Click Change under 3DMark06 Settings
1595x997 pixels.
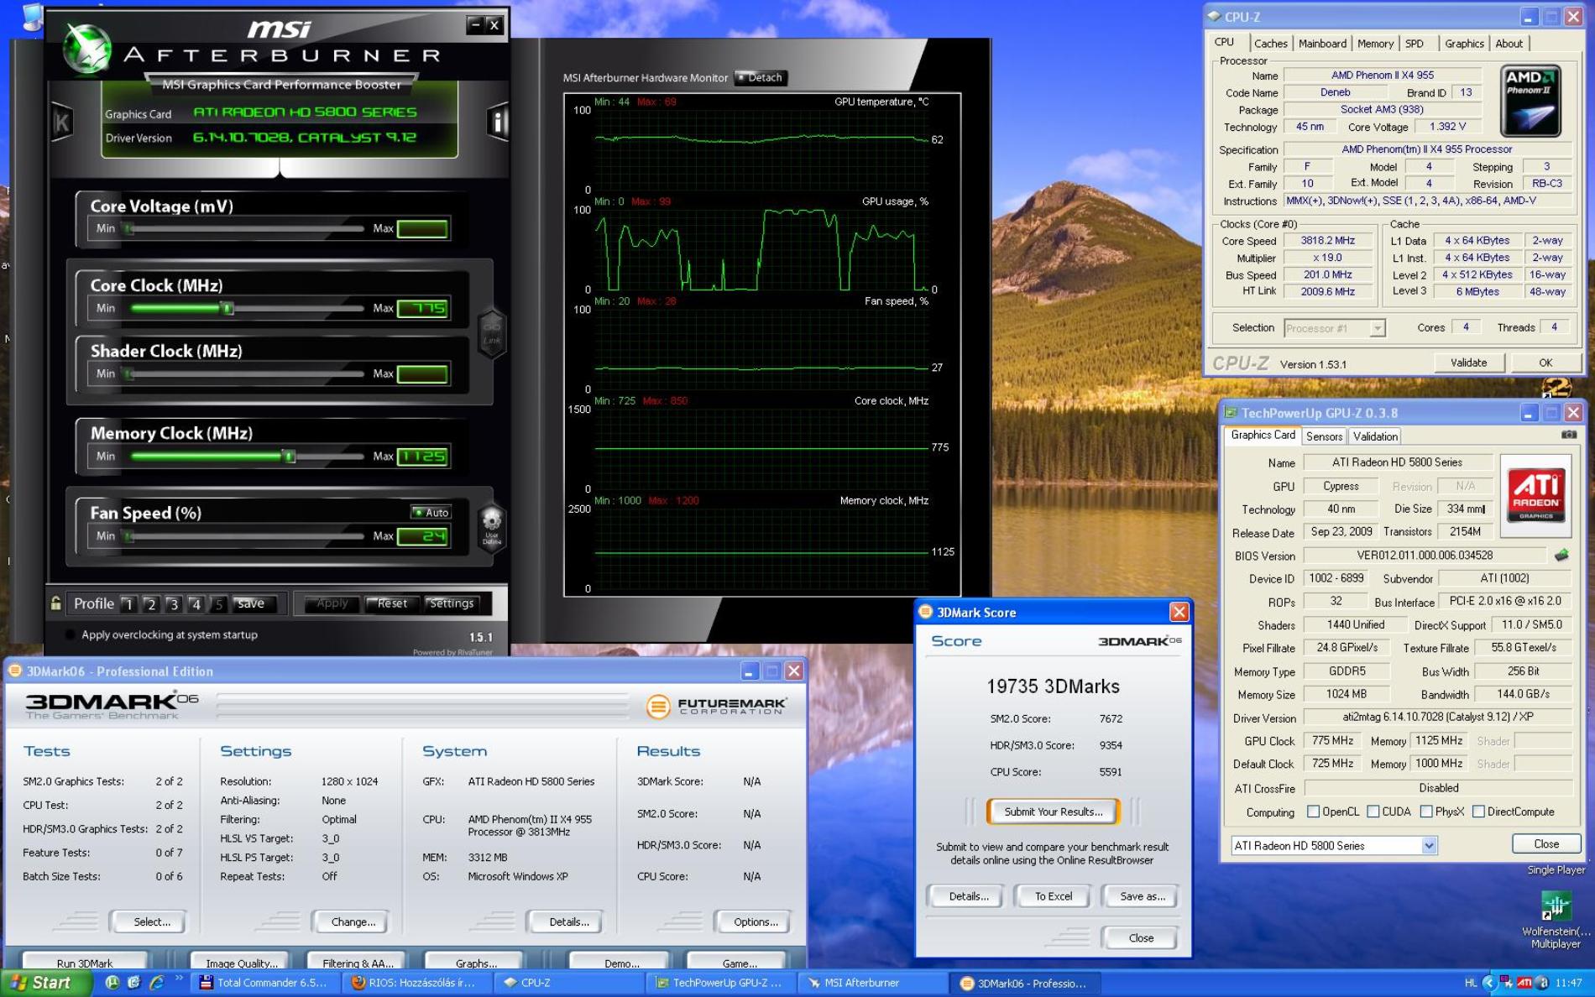352,921
